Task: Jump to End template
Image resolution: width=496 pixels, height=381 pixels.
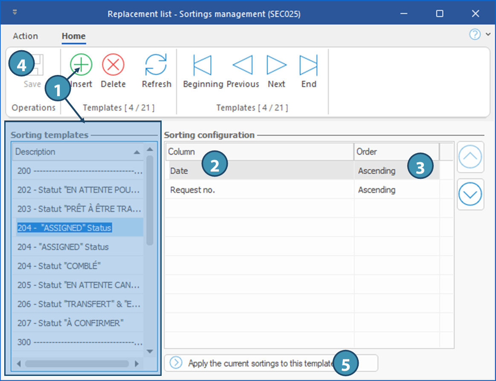Action: coord(308,65)
